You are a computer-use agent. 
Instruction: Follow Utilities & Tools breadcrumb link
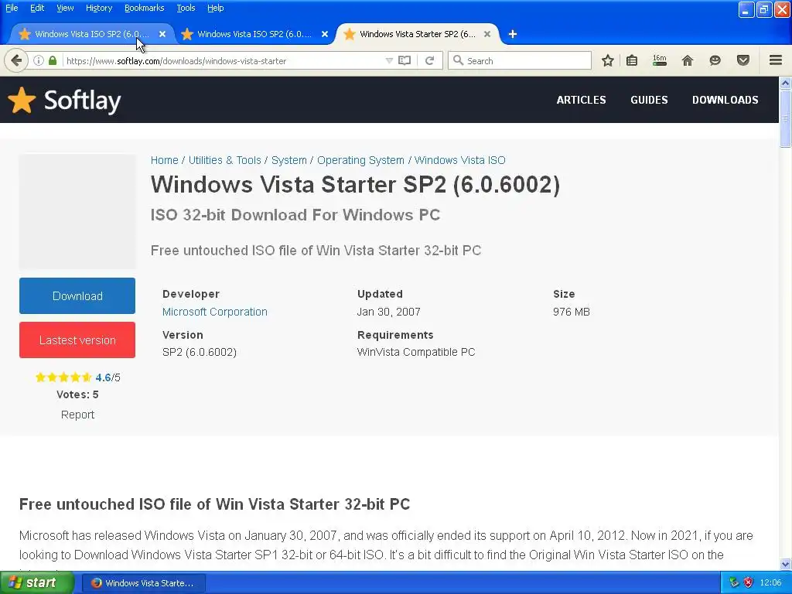click(x=225, y=160)
